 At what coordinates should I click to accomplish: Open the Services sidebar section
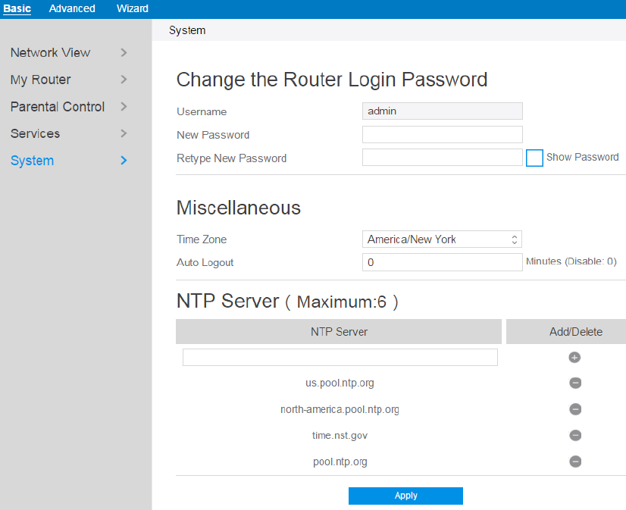68,133
